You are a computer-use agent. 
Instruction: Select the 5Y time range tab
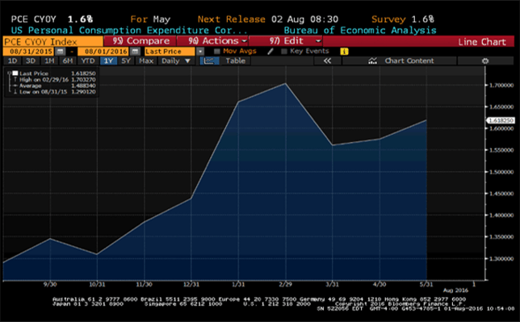pyautogui.click(x=126, y=61)
